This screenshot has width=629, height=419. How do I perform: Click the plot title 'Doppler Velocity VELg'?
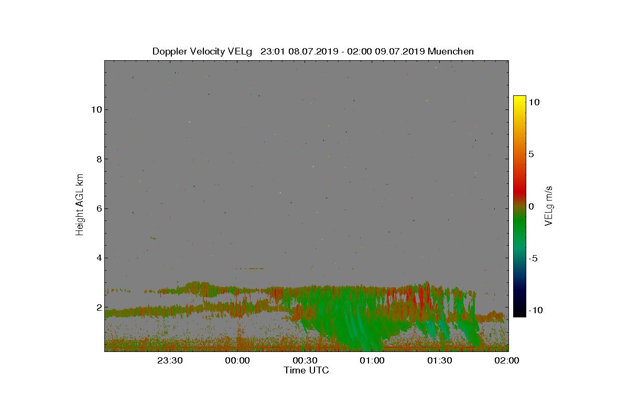pyautogui.click(x=202, y=51)
